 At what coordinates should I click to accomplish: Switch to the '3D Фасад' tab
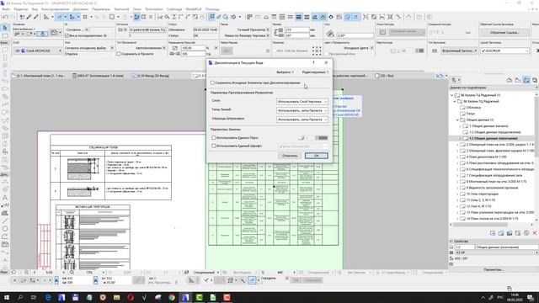[151, 76]
